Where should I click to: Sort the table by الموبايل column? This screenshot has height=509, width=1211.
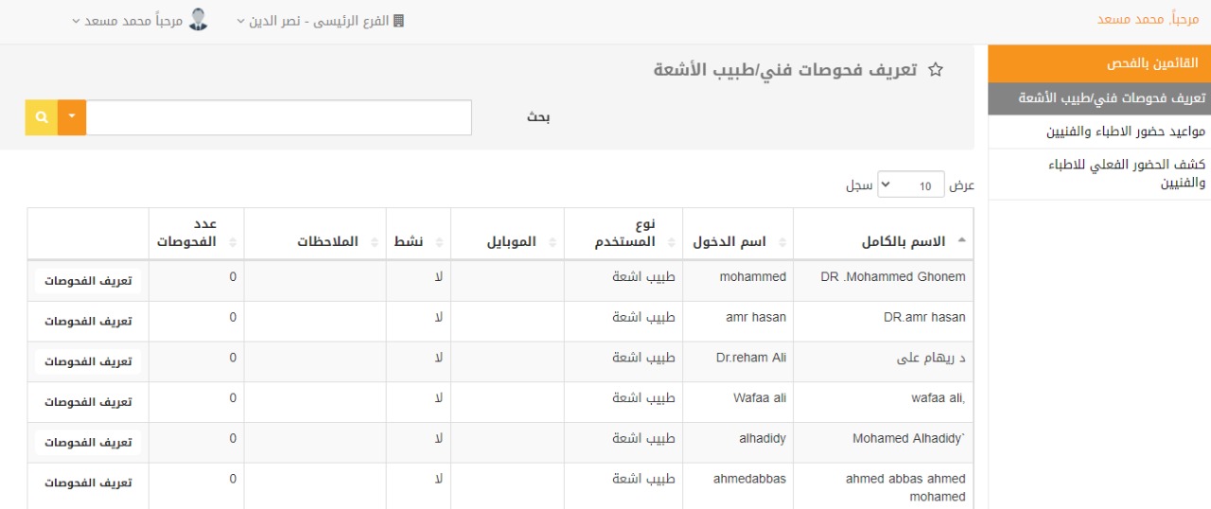click(553, 241)
